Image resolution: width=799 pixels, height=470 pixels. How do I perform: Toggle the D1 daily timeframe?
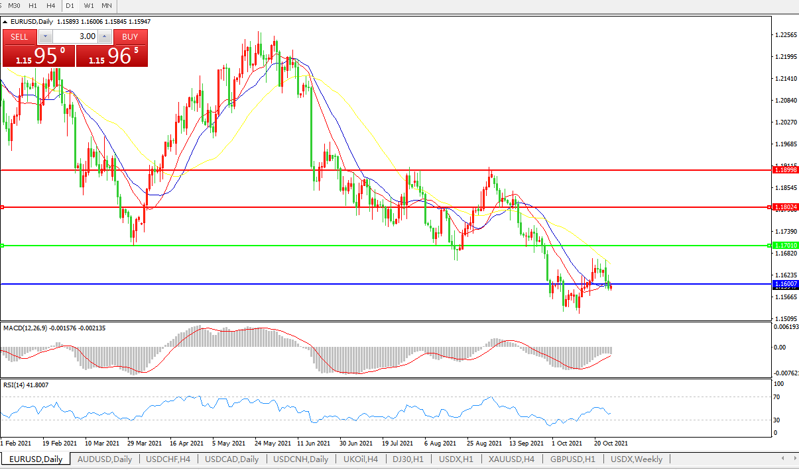pyautogui.click(x=70, y=5)
